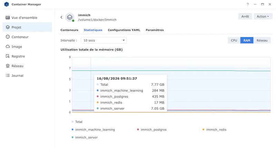
Task: Toggle immich_postgres series in bottom legend
Action: point(152,129)
